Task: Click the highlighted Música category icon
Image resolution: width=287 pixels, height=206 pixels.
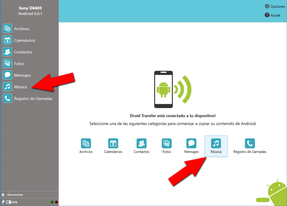Action: coord(216,143)
